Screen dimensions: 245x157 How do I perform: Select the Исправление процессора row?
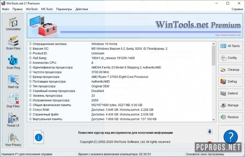point(119,100)
